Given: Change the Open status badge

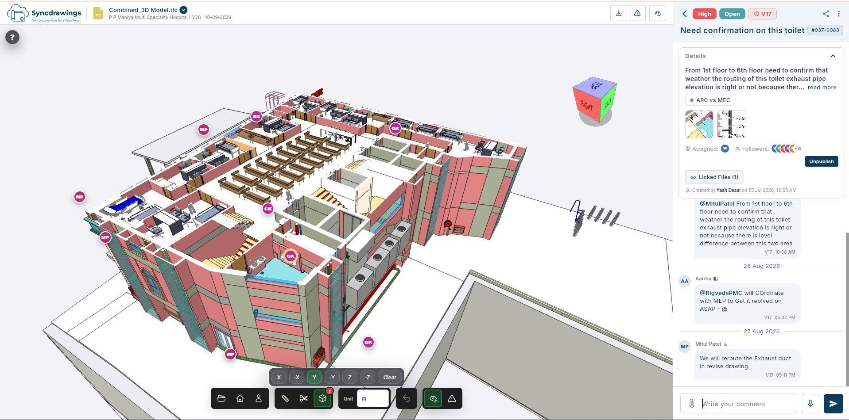Looking at the screenshot, I should (x=732, y=14).
